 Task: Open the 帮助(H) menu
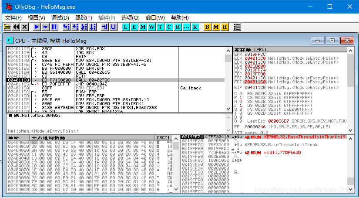(x=180, y=18)
